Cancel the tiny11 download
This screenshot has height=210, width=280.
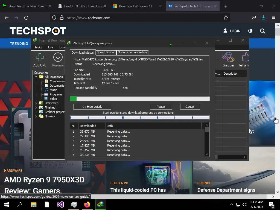tap(190, 107)
